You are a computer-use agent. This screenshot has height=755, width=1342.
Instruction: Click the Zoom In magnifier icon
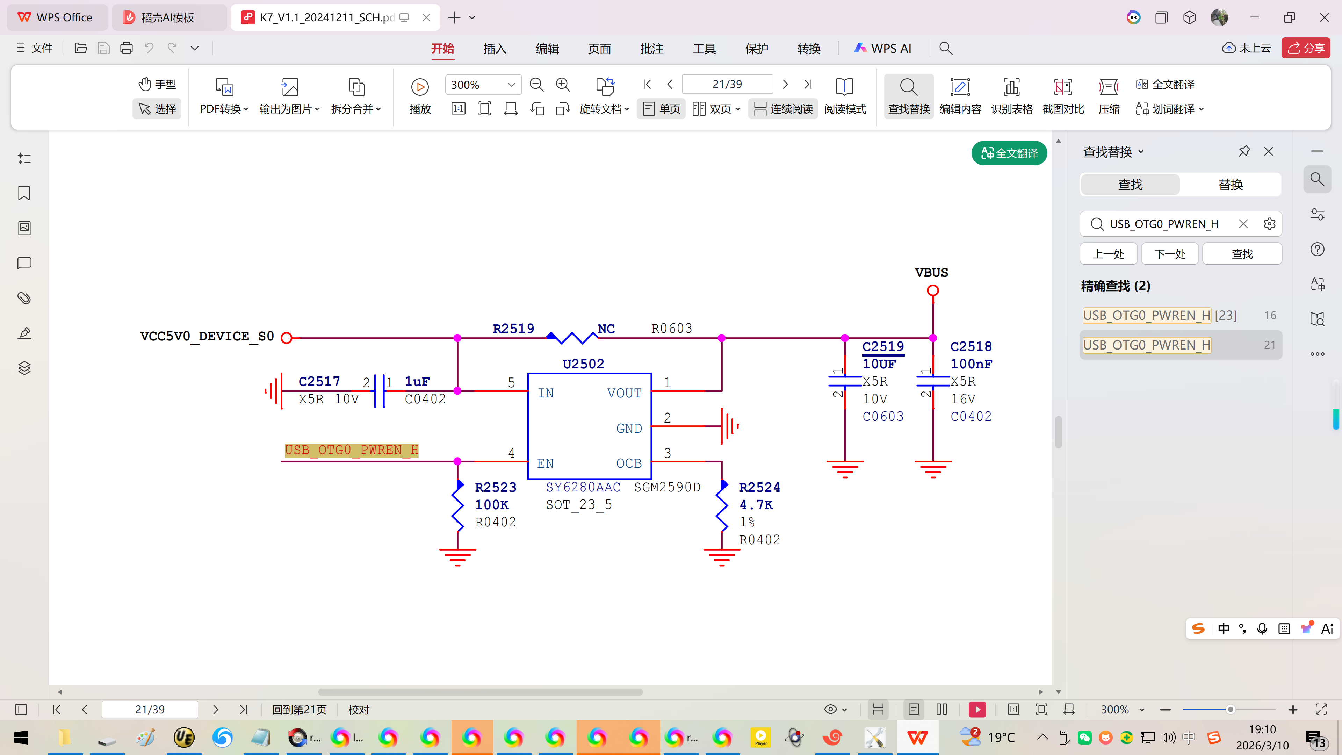[x=563, y=84]
